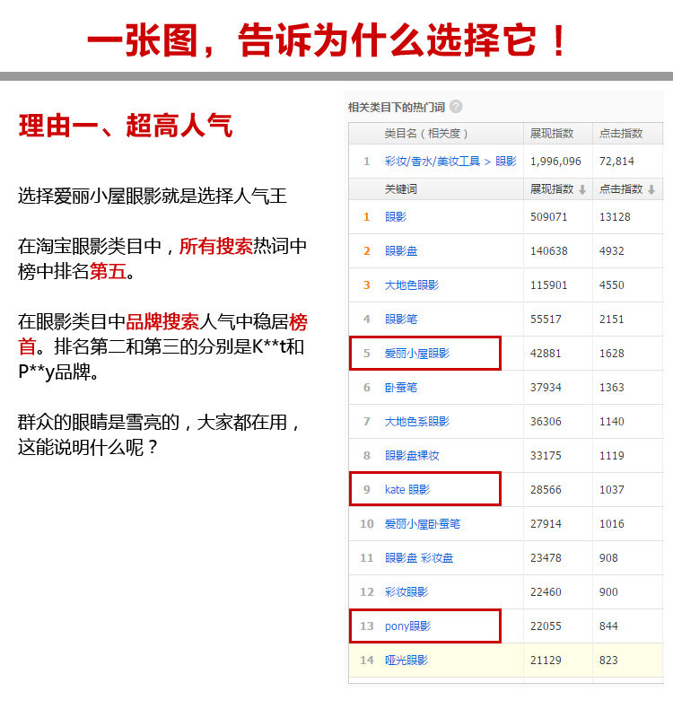This screenshot has height=709, width=673.
Task: Select the click value 1016
Action: click(x=611, y=524)
